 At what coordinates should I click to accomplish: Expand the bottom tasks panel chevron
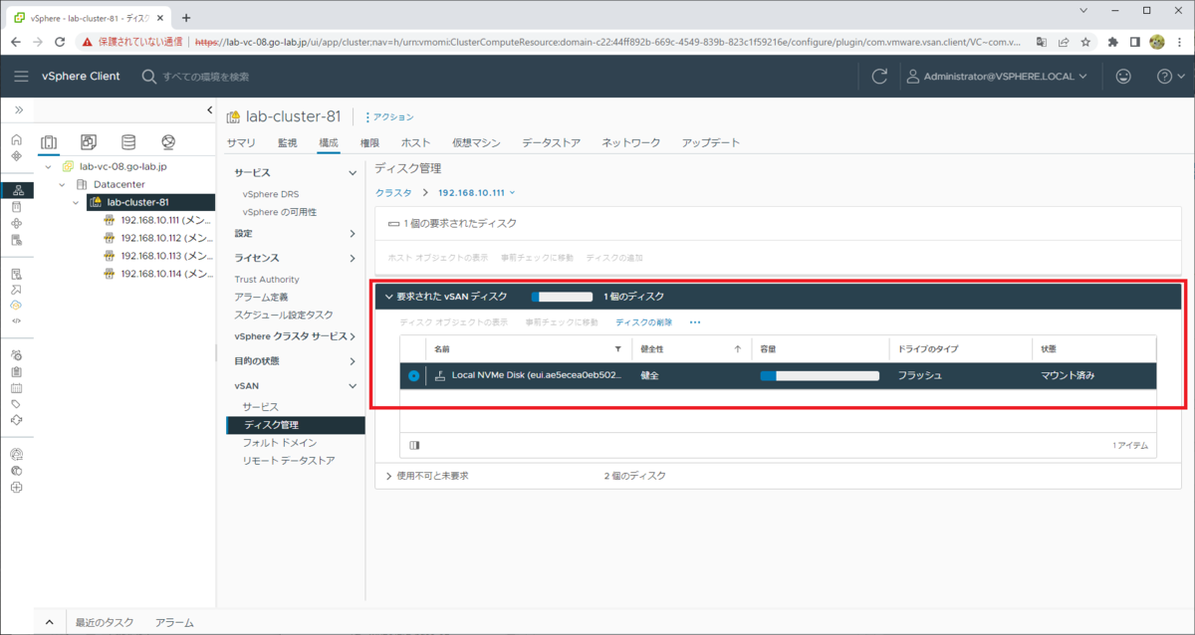49,622
